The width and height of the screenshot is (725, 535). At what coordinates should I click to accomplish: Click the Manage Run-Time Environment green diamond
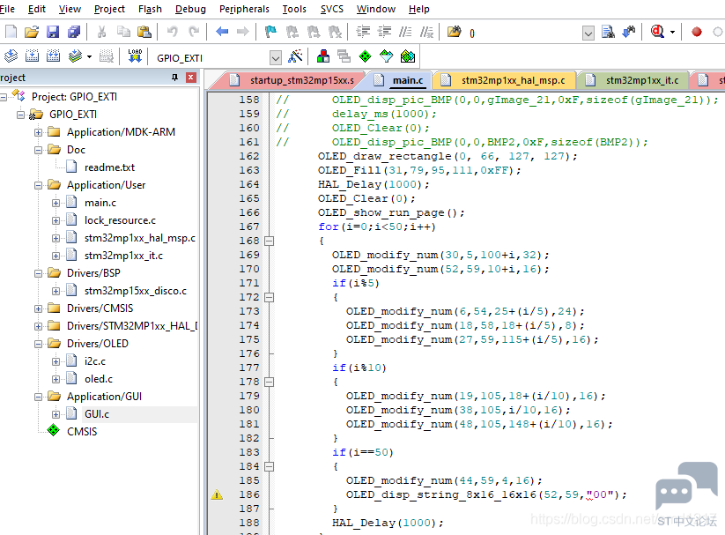[x=366, y=57]
